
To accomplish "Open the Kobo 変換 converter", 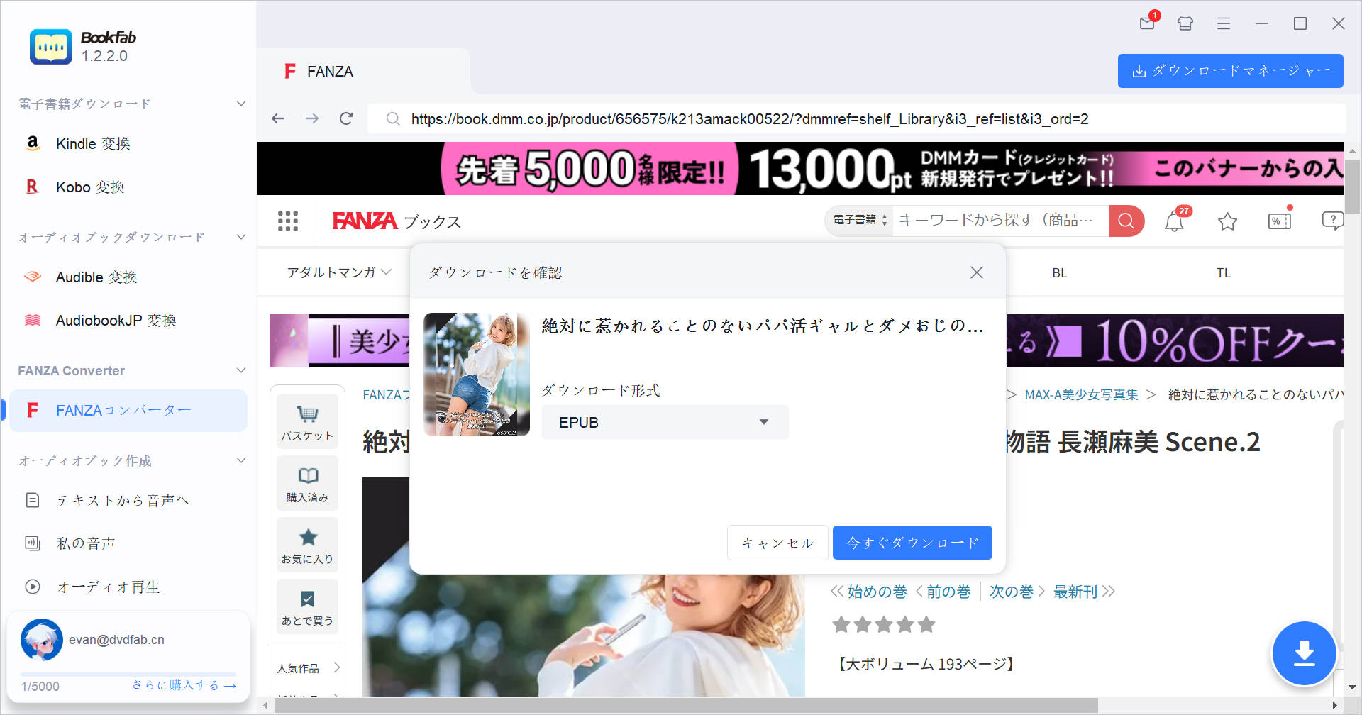I will pos(89,187).
